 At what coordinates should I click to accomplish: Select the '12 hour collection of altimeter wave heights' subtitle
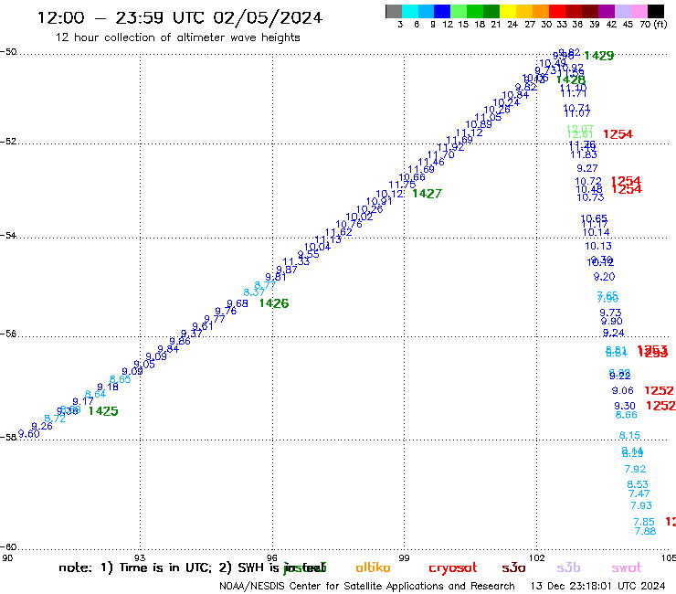pos(177,37)
